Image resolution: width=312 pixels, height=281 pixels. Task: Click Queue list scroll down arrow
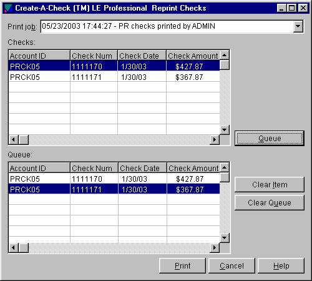pyautogui.click(x=224, y=238)
